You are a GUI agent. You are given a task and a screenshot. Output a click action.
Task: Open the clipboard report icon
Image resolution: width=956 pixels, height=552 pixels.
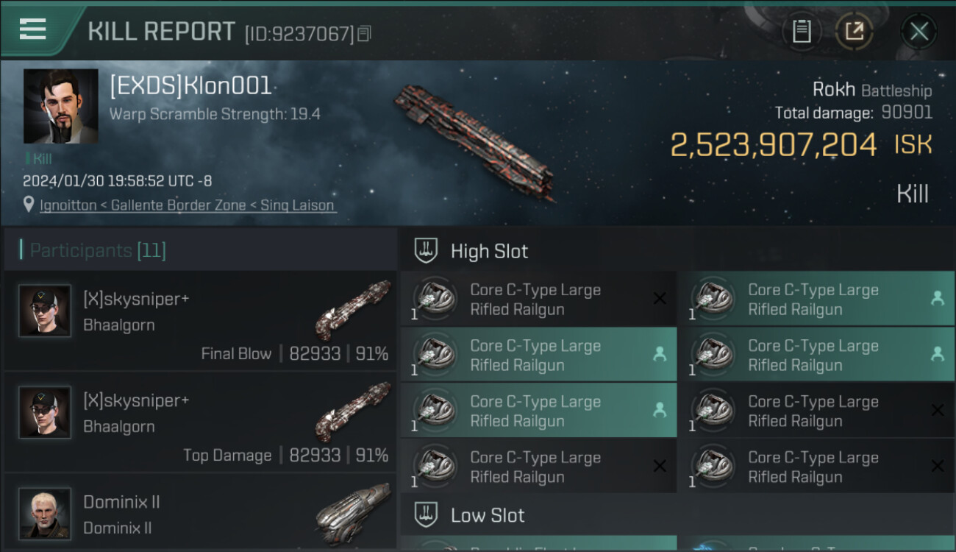(x=802, y=32)
